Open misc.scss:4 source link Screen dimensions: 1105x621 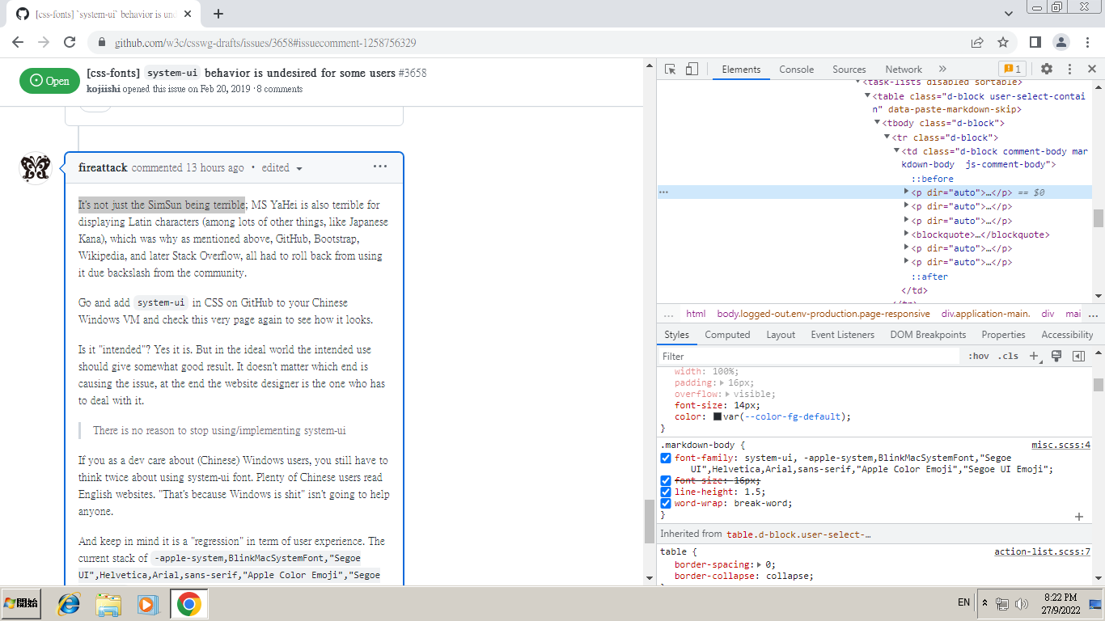coord(1061,445)
